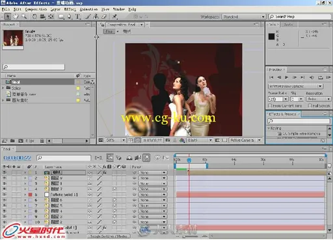Open the Active Camera view dropdown
The width and height of the screenshot is (333, 240).
click(245, 140)
